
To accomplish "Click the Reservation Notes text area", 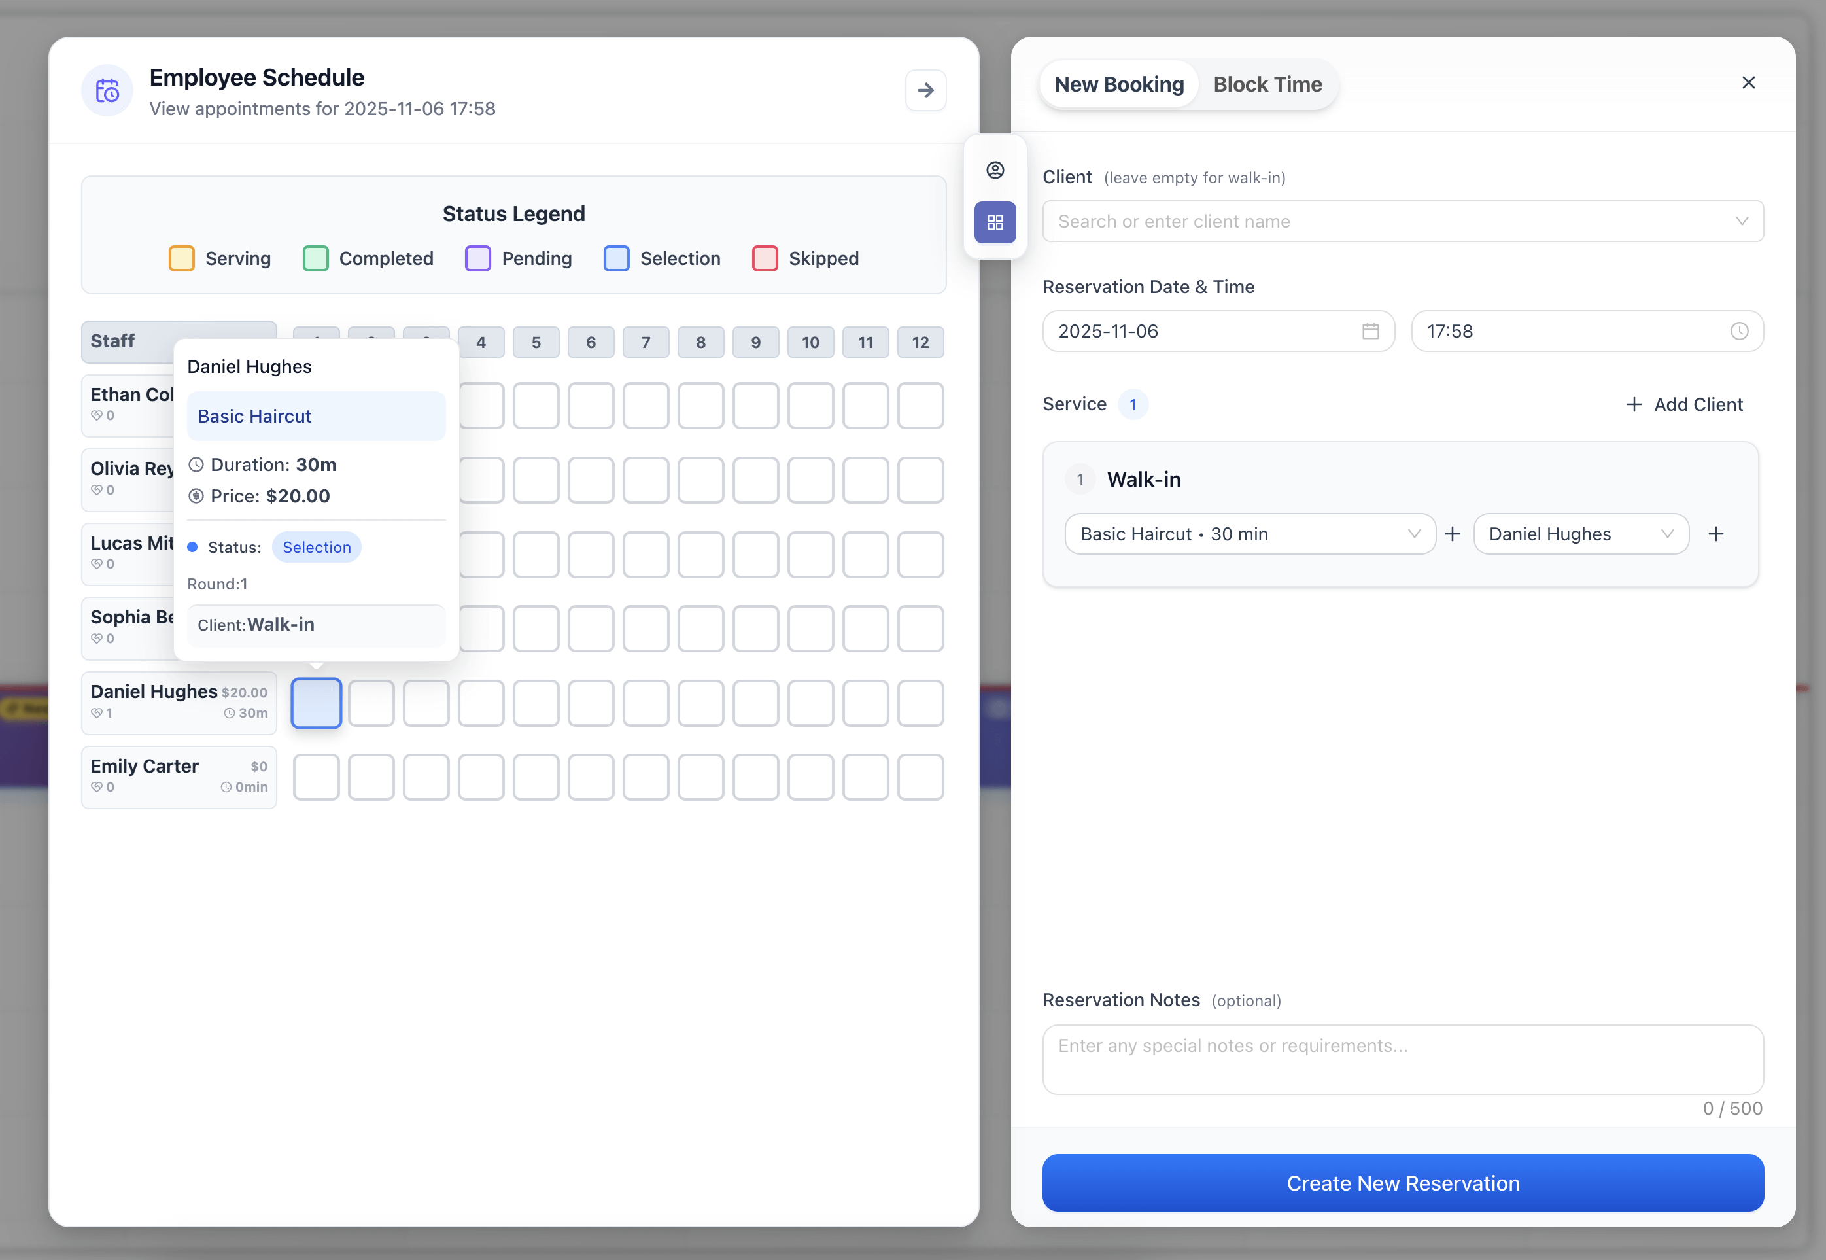I will (x=1402, y=1059).
